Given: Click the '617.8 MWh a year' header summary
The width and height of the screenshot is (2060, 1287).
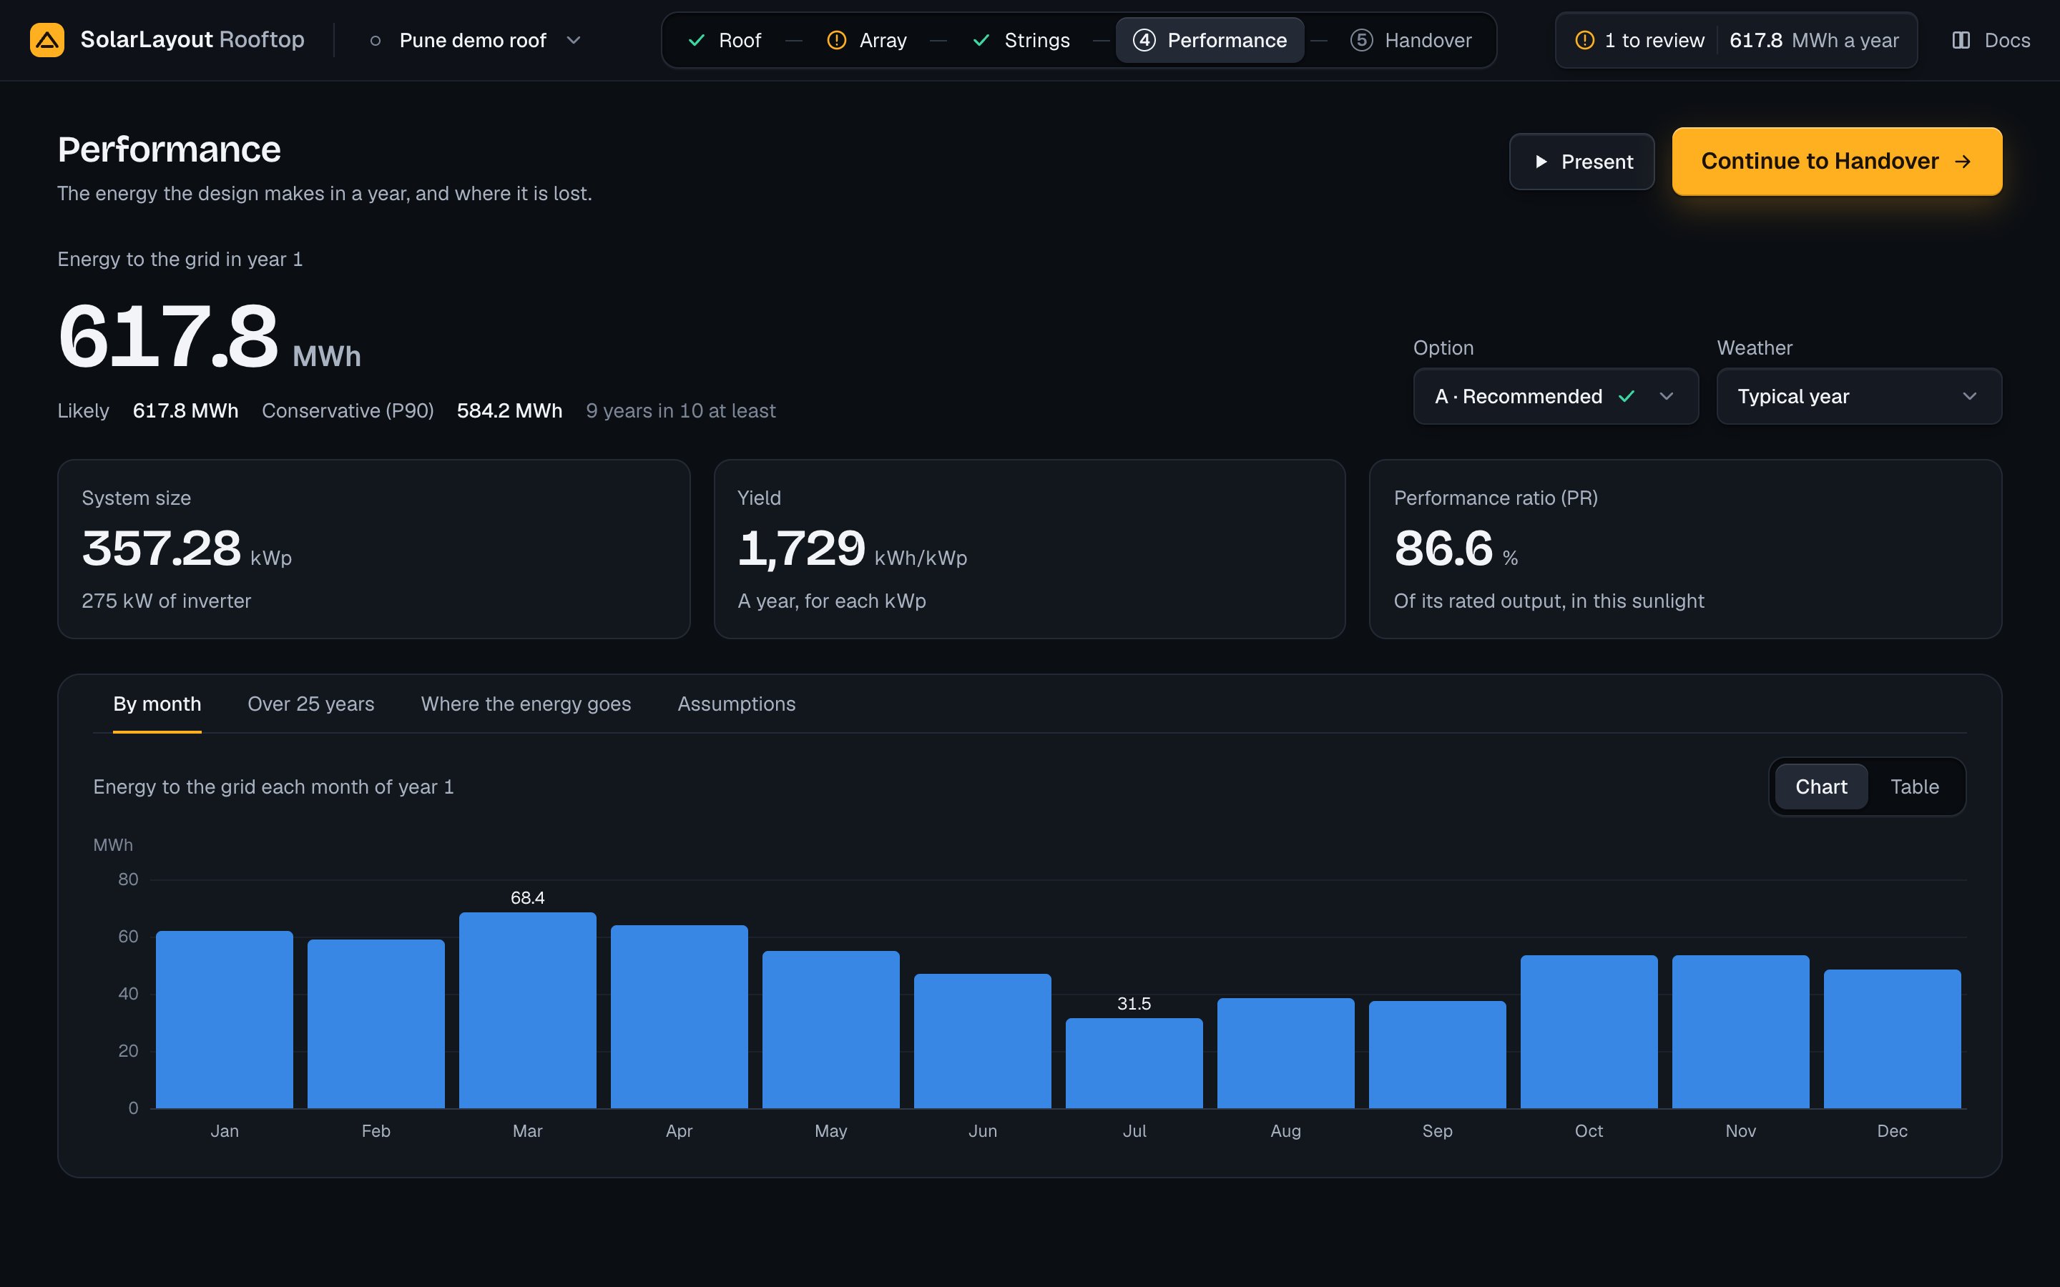Looking at the screenshot, I should coord(1814,40).
